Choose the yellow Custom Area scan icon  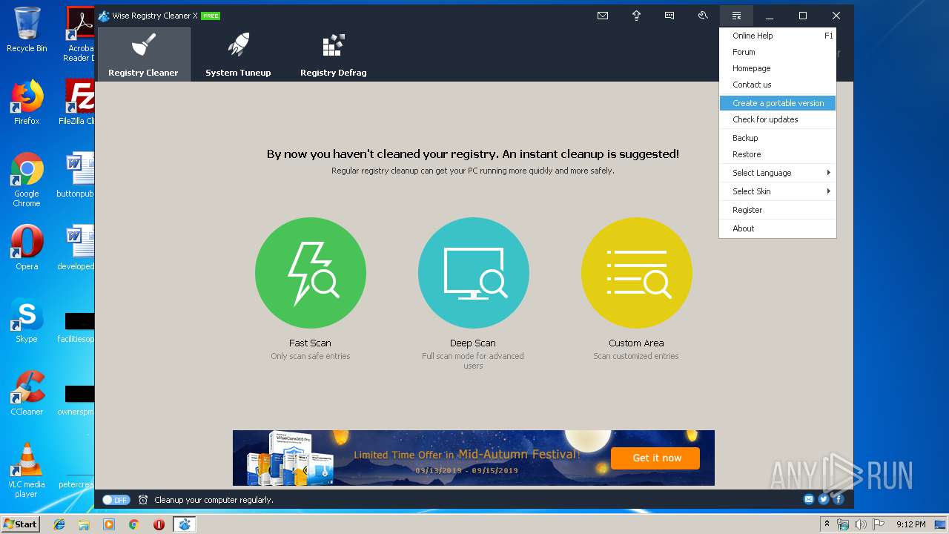[637, 273]
